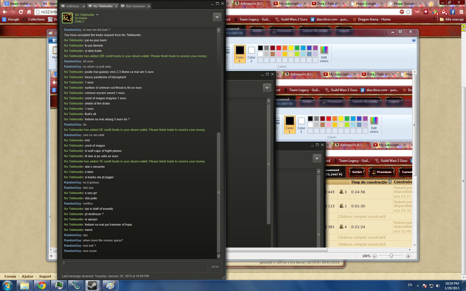The width and height of the screenshot is (466, 291).
Task: Click the Steam chat message input field
Action: coord(135,267)
